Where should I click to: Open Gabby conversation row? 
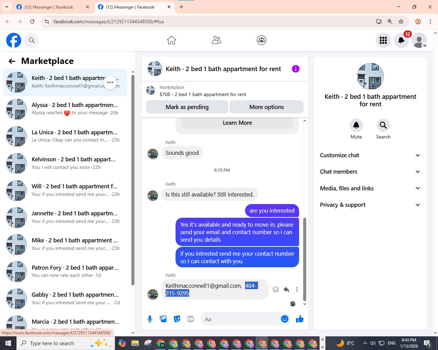pyautogui.click(x=65, y=298)
